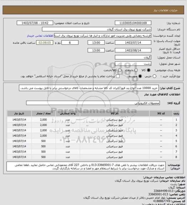This screenshot has width=187, height=205.
Task: Click the price validity 13:00 time field
Action: (96, 50)
